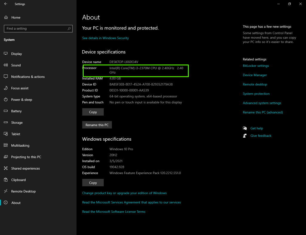Go to Storage settings
This screenshot has width=306, height=235.
tap(17, 123)
